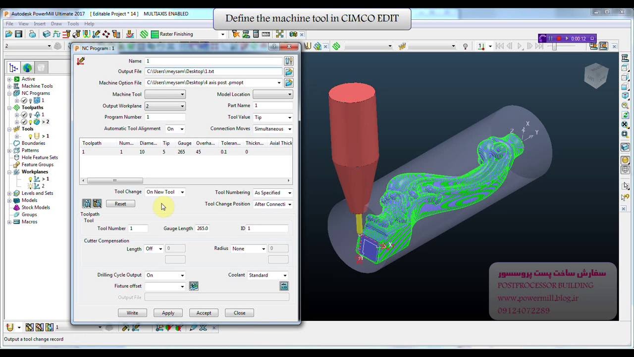Click the zoom to fit icon in right toolbar
The width and height of the screenshot is (634, 357).
click(x=625, y=124)
